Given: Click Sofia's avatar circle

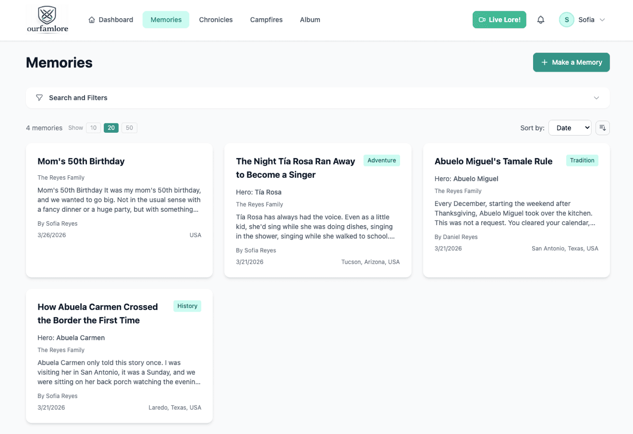Looking at the screenshot, I should [x=566, y=20].
